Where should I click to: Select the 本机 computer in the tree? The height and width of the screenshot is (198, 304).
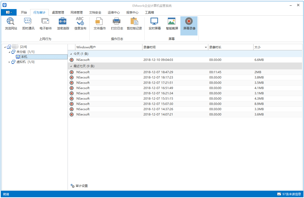(x=24, y=57)
